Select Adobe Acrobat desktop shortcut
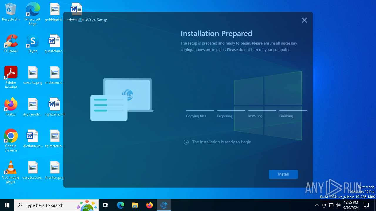This screenshot has height=211, width=376. 11,77
